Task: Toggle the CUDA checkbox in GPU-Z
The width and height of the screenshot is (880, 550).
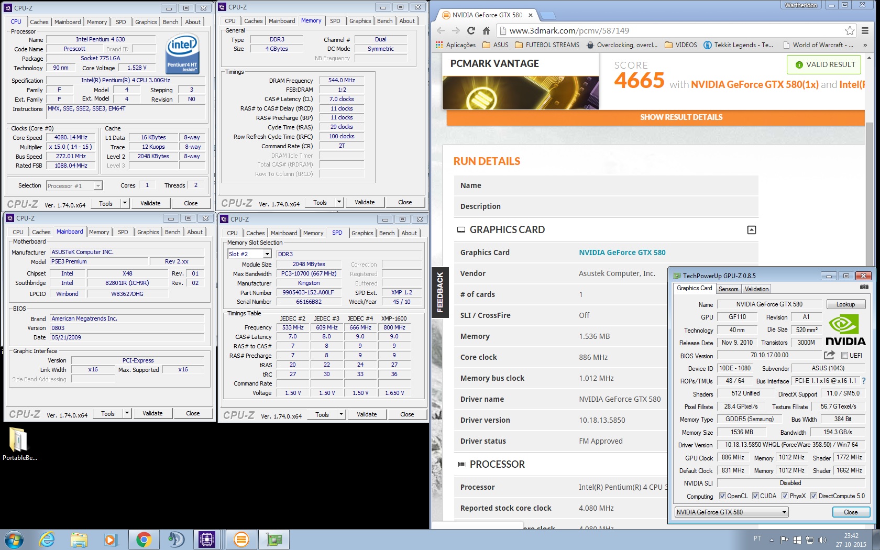Action: 755,496
